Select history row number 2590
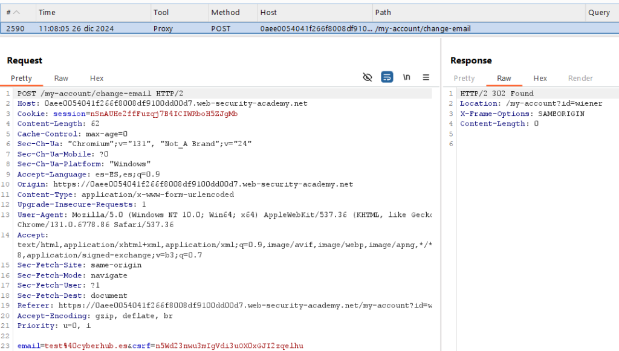619x351 pixels. coord(309,28)
